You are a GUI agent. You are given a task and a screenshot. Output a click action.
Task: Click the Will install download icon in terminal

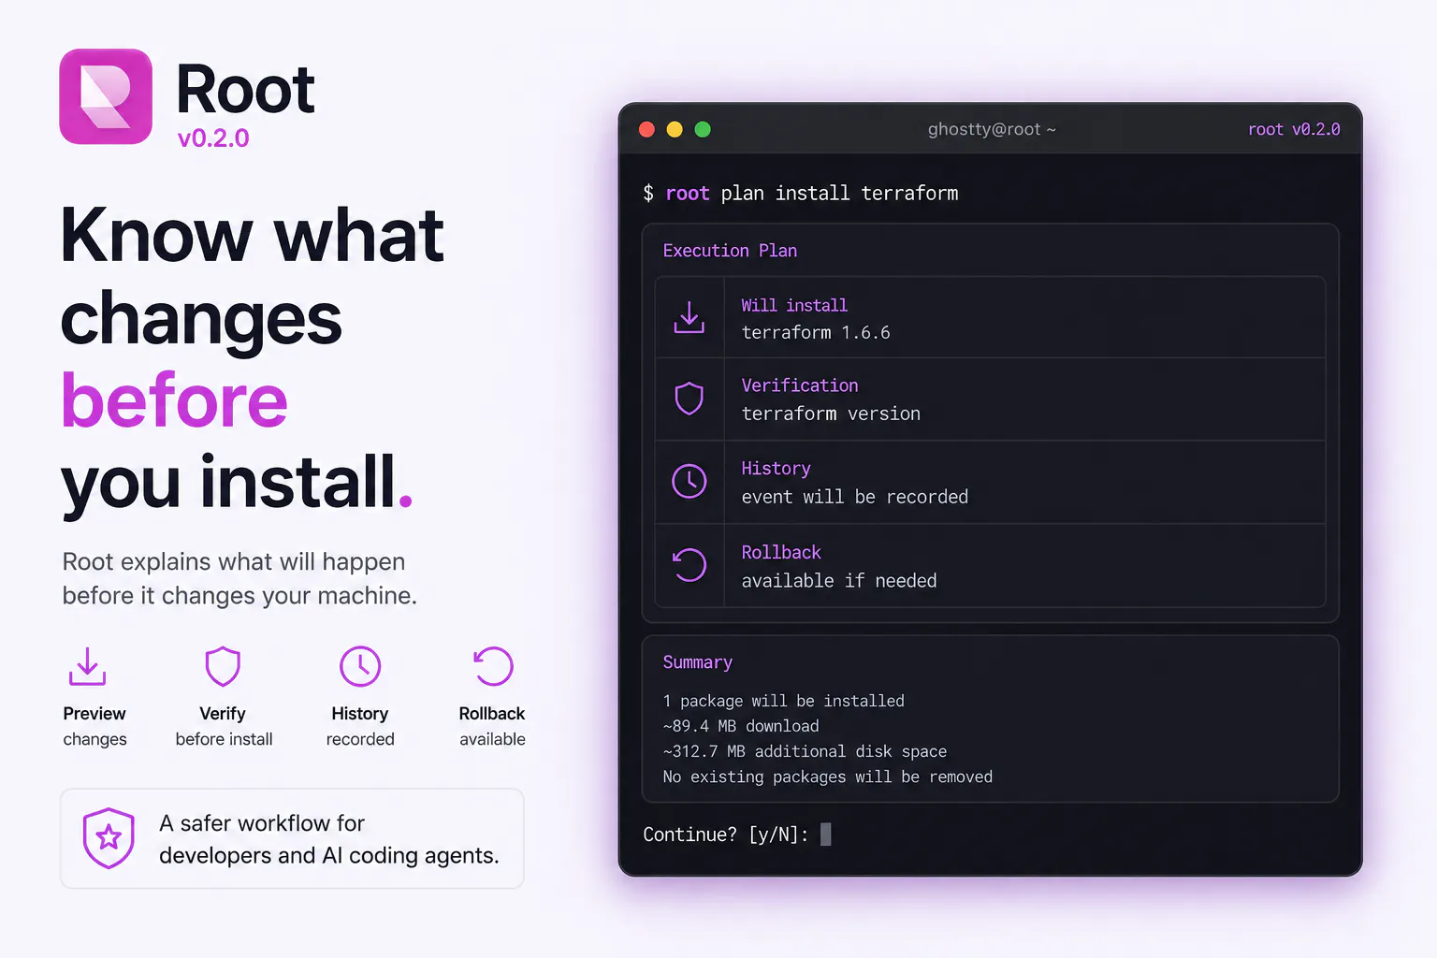[x=689, y=317]
